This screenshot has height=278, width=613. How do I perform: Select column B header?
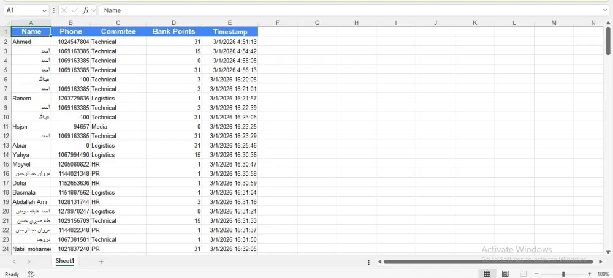[x=70, y=23]
